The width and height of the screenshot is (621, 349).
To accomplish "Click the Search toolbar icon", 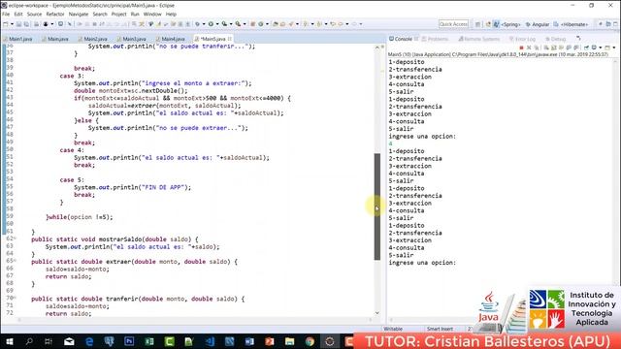I will 290,24.
